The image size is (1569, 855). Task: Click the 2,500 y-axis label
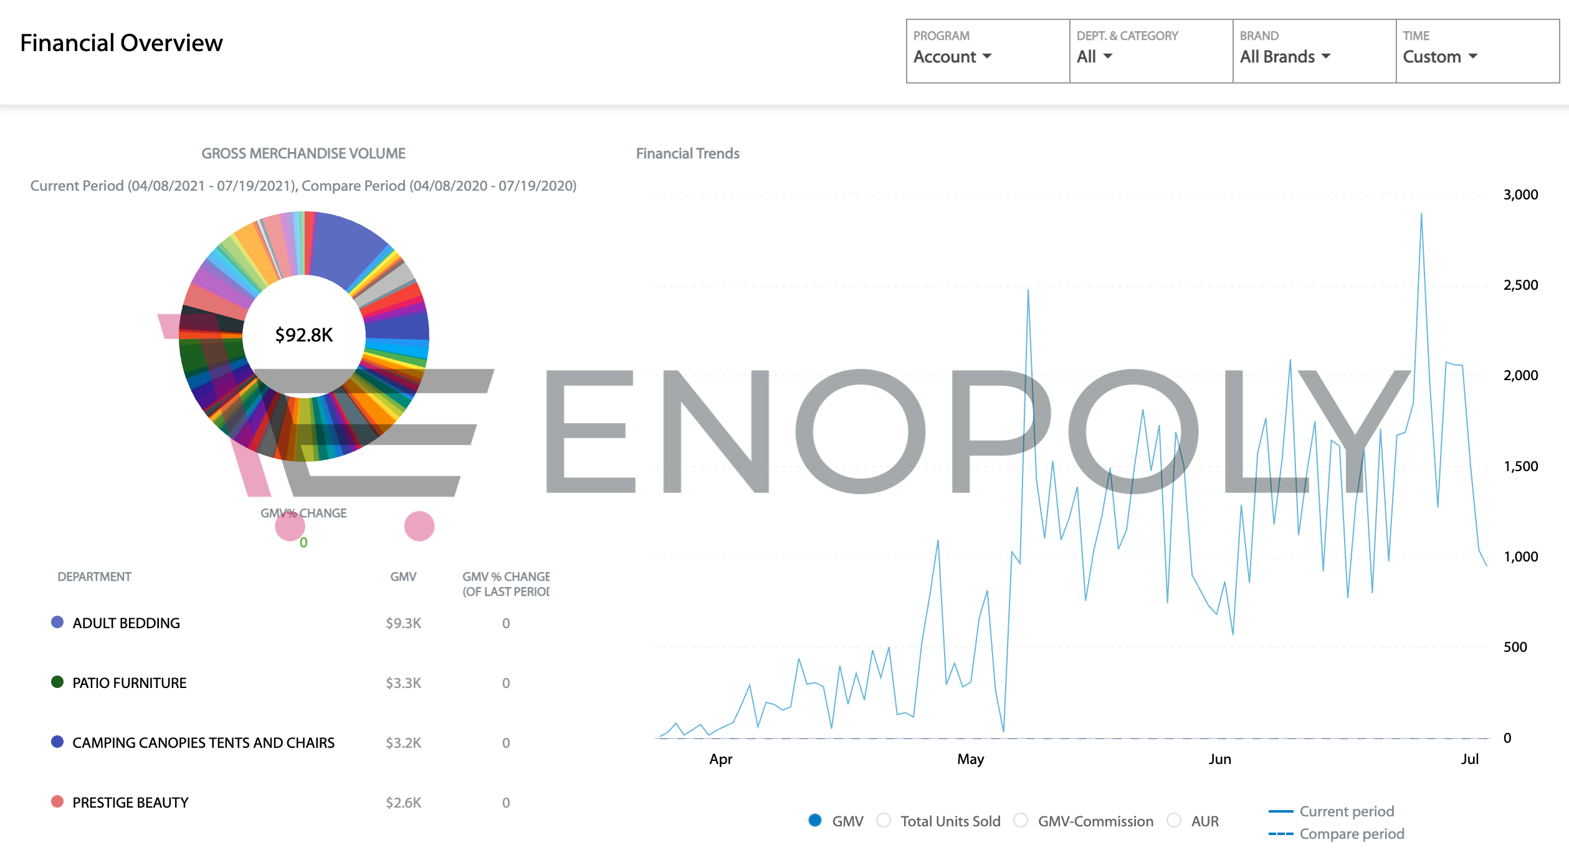click(x=1521, y=285)
